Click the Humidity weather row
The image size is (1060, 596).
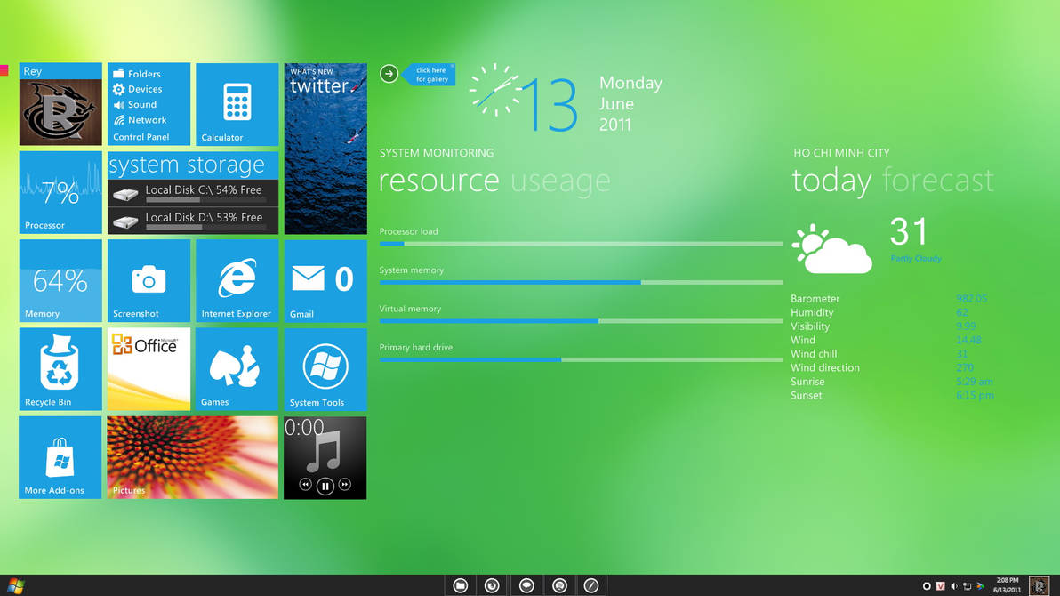click(879, 312)
